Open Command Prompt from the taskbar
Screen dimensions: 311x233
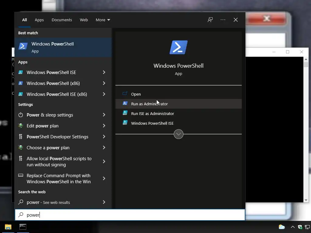coord(23,227)
